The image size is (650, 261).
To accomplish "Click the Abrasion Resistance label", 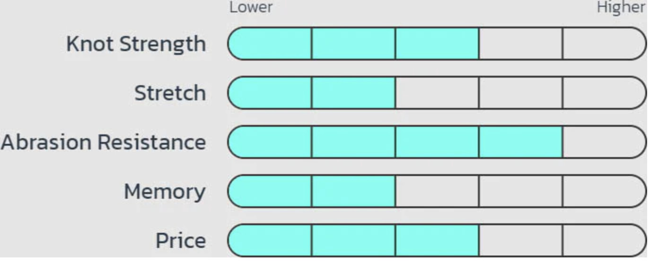I will click(x=103, y=142).
